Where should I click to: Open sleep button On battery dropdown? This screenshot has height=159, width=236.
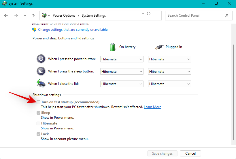[122, 72]
